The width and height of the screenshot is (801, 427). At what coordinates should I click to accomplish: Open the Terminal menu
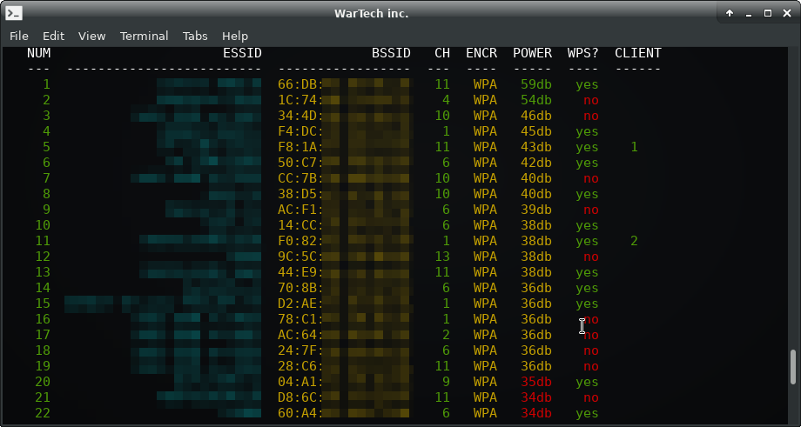point(145,36)
